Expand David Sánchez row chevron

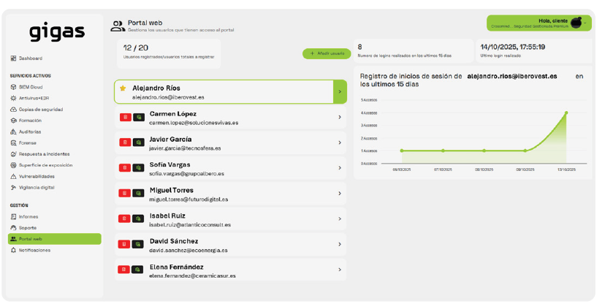[340, 245]
